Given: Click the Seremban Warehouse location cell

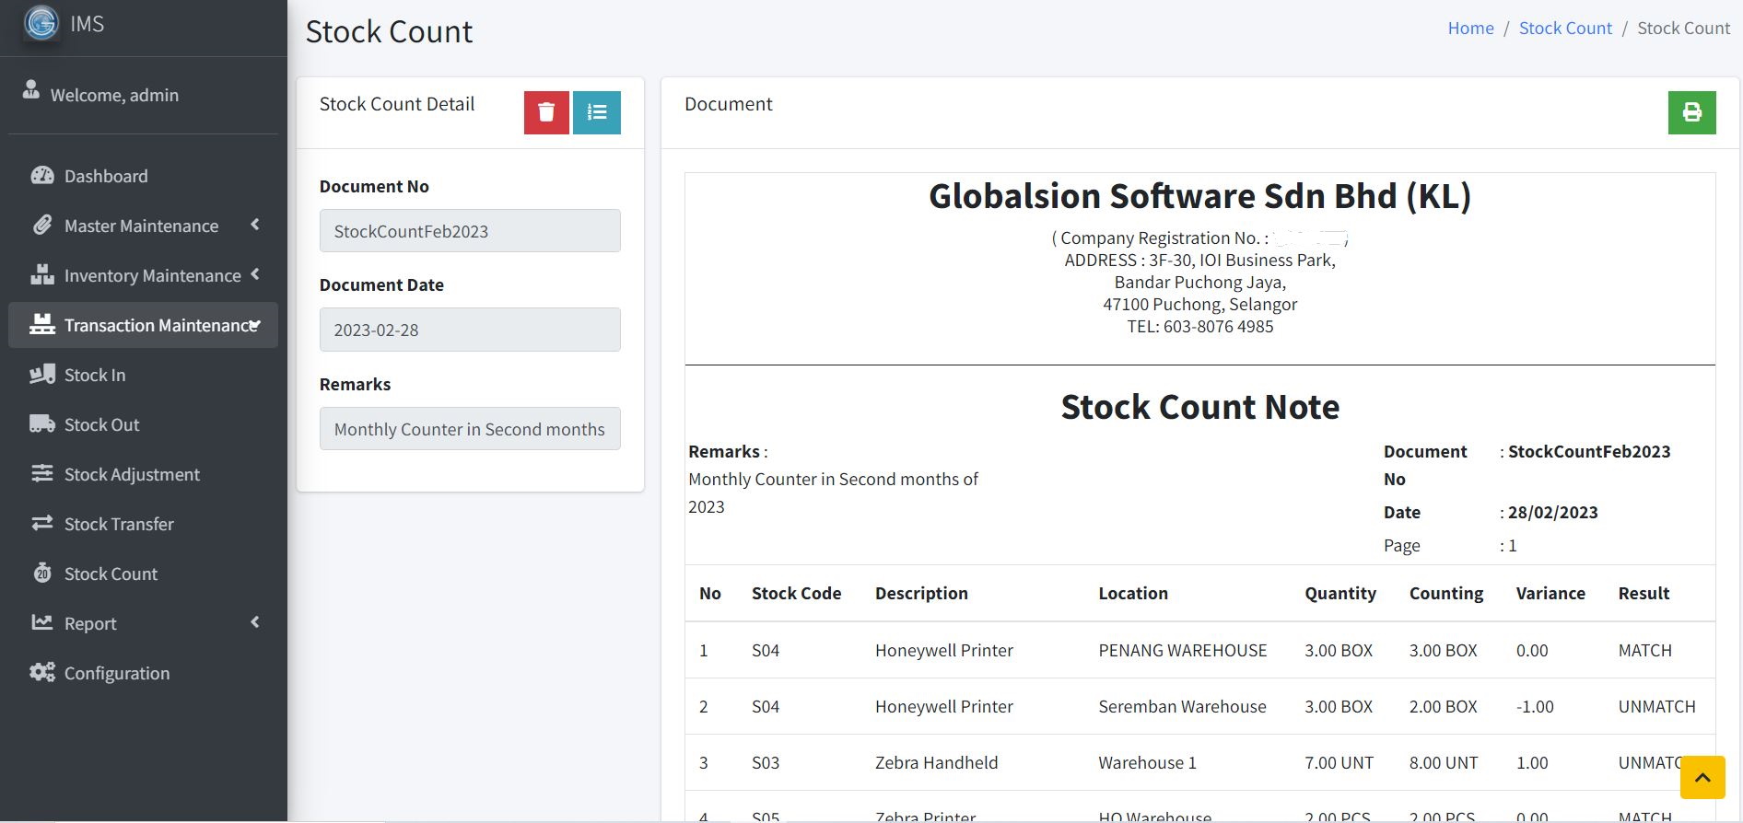Looking at the screenshot, I should point(1182,706).
